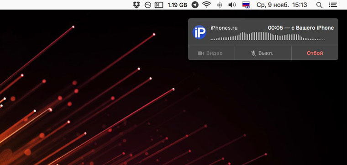The height and width of the screenshot is (165, 347).
Task: End the call with Отбой
Action: pos(315,53)
